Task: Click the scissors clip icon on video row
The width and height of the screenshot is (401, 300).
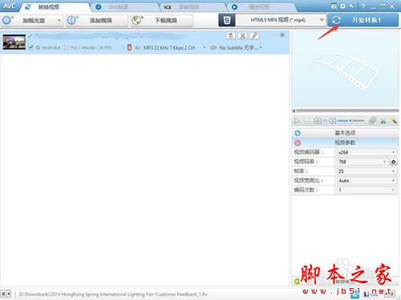Action: click(x=243, y=36)
